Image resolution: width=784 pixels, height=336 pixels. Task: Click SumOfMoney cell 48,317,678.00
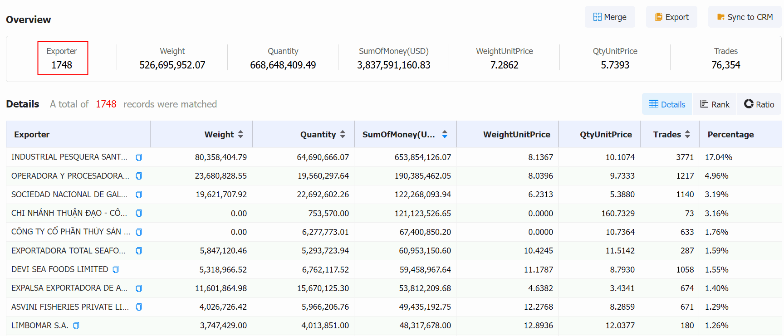pos(425,326)
